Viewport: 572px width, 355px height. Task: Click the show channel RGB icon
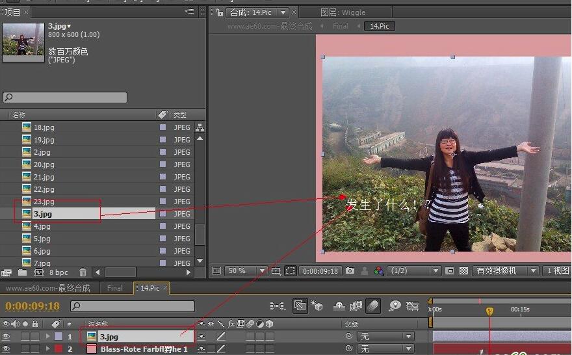click(379, 271)
